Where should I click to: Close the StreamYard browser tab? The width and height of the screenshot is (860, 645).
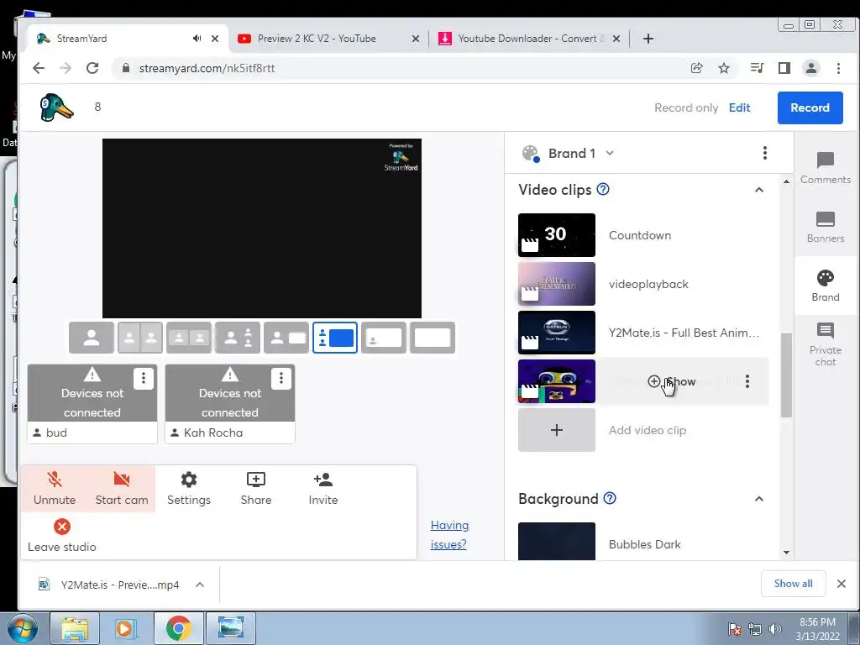[x=215, y=39]
